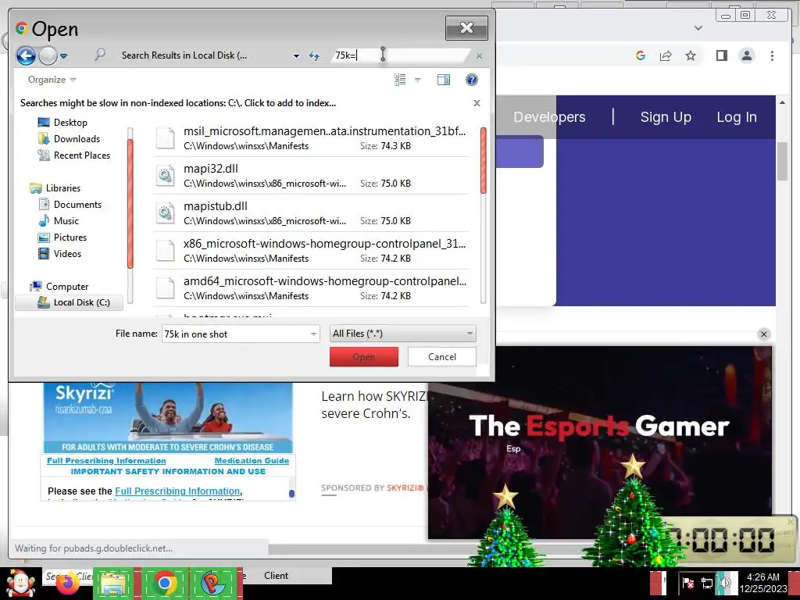Click the Medication Guide ad link
The height and width of the screenshot is (600, 800).
click(x=252, y=460)
